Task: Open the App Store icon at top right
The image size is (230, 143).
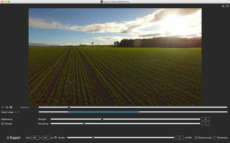Action: click(223, 6)
